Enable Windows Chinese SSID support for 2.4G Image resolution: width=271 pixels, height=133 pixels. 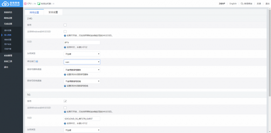(65, 31)
